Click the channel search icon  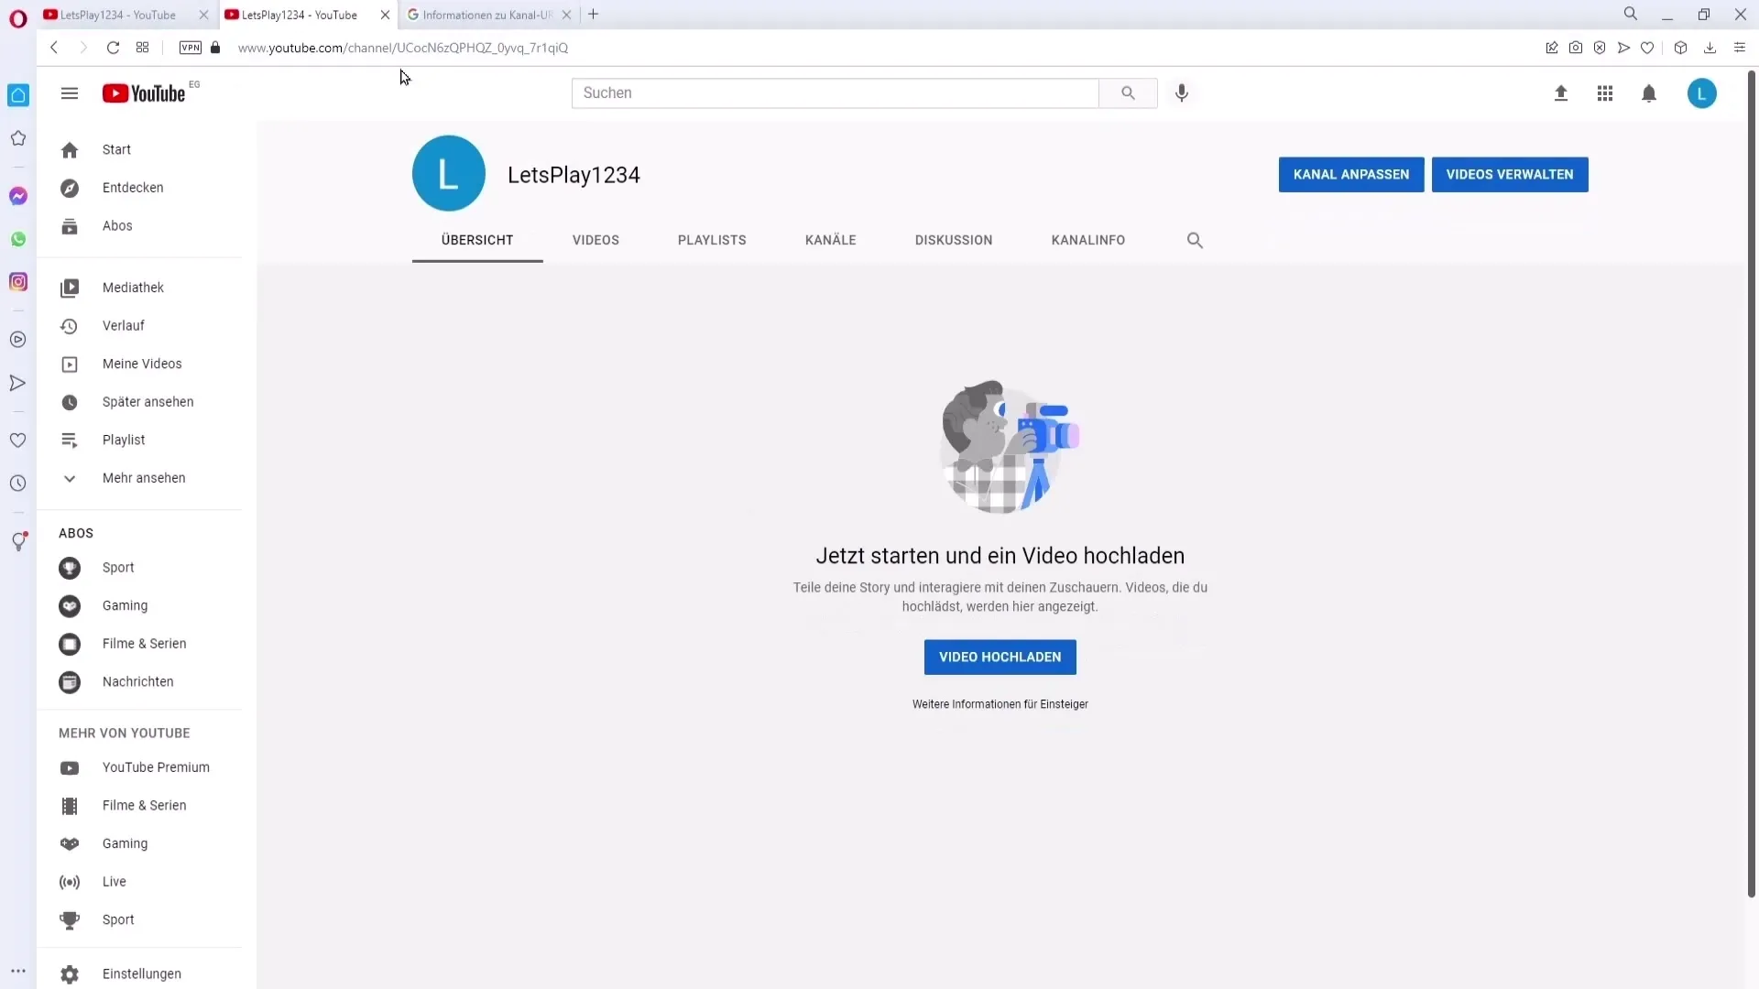(x=1194, y=239)
